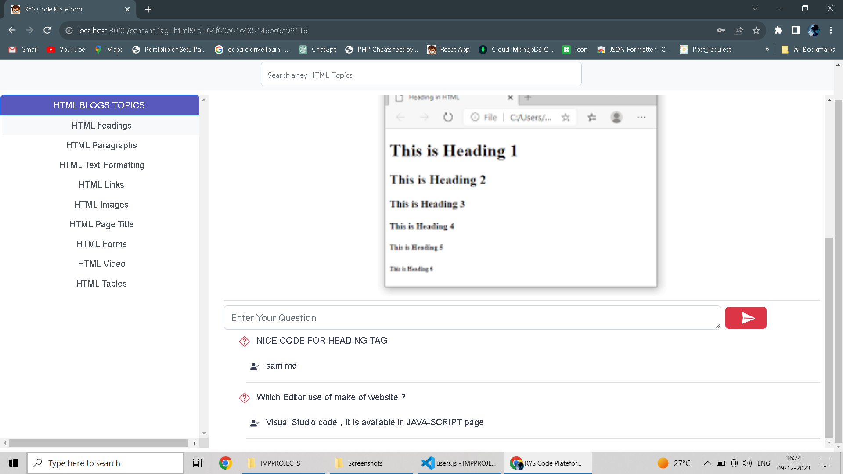Bookmark this page using the star icon
Viewport: 843px width, 474px height.
[756, 30]
